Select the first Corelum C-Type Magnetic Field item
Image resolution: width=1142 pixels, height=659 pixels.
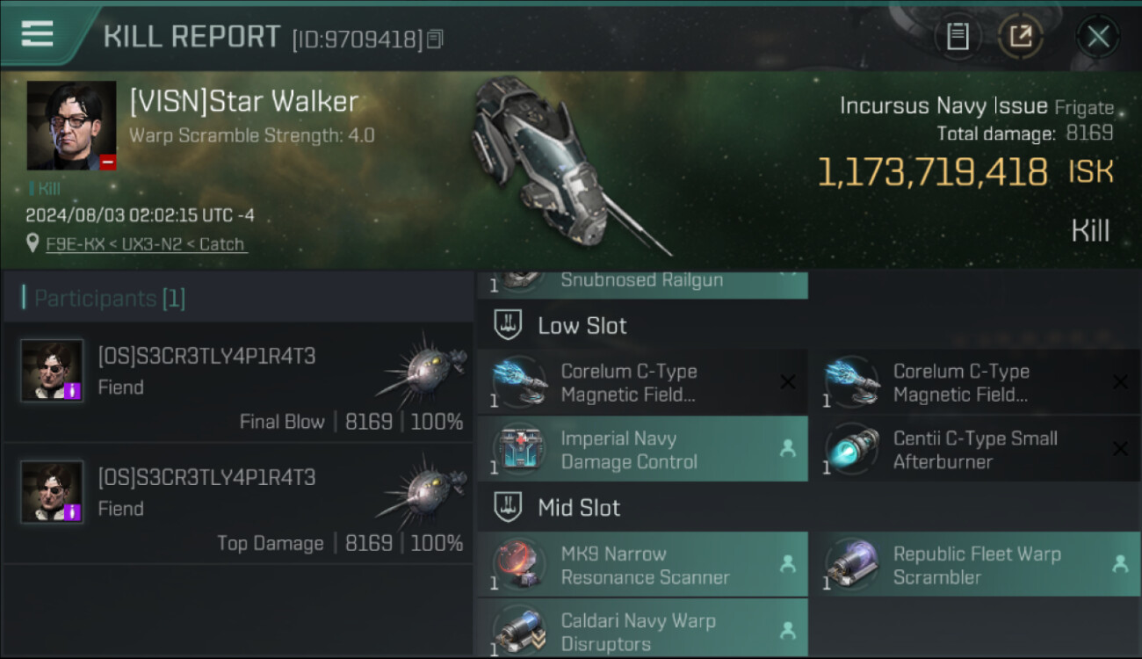pos(642,382)
